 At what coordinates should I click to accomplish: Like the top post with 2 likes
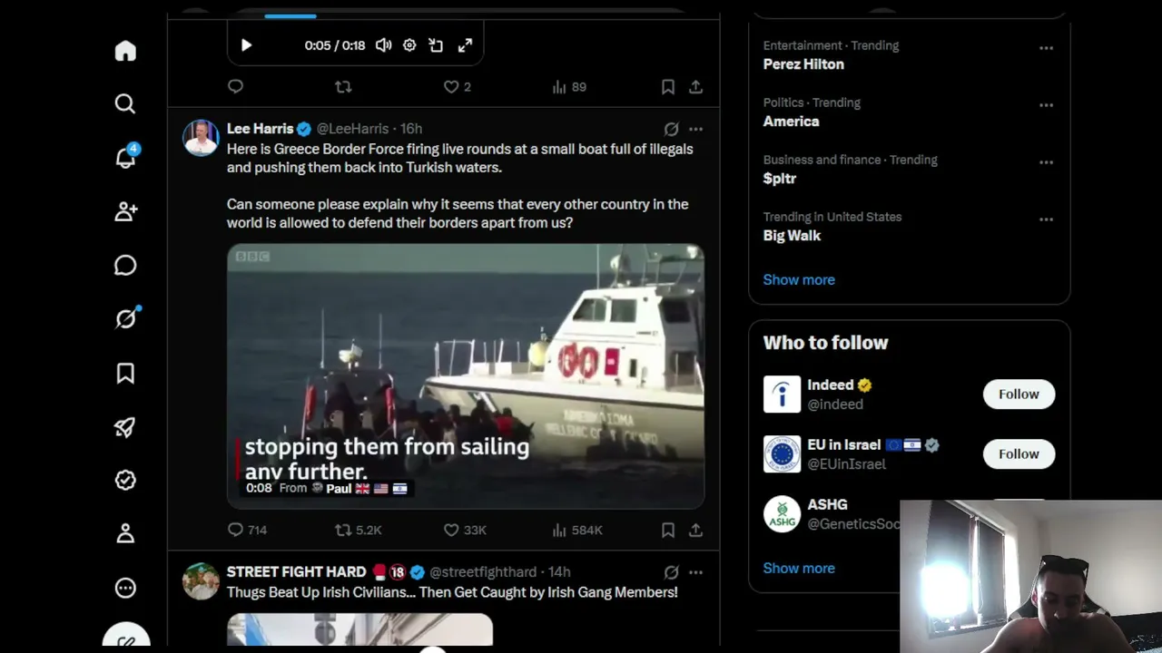pyautogui.click(x=458, y=87)
